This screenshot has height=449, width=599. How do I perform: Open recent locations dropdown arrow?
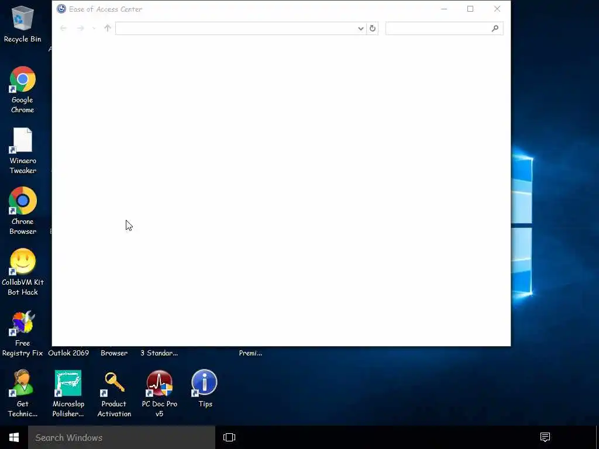pos(94,28)
